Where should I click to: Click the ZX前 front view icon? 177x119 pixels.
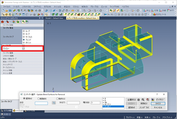[x=162, y=11]
